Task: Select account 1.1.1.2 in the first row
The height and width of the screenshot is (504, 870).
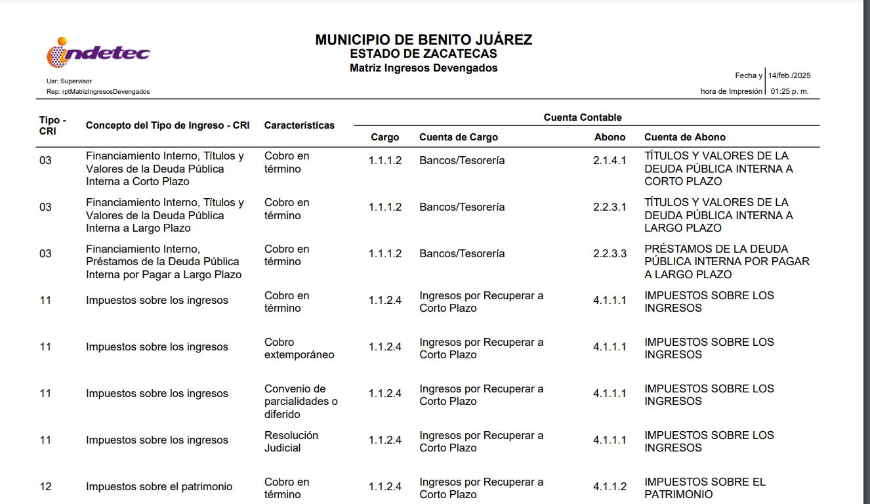Action: pos(385,159)
